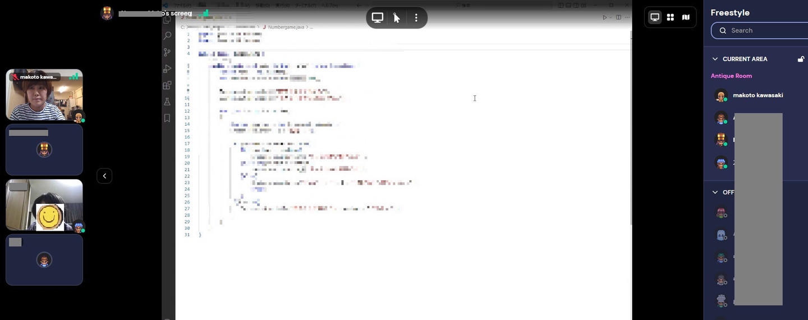Click the video tile with the smiley face
This screenshot has height=320, width=808.
pyautogui.click(x=44, y=205)
